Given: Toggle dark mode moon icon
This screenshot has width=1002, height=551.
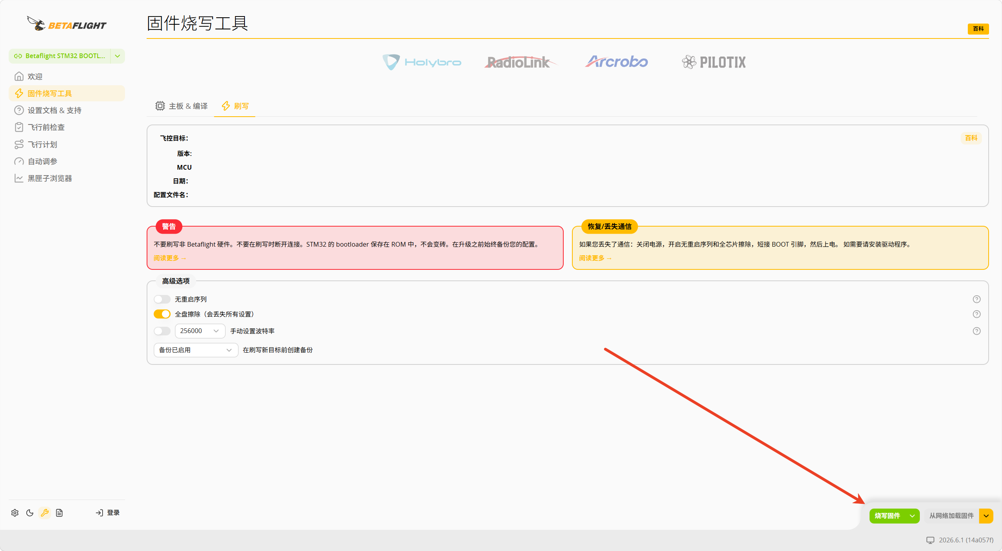Looking at the screenshot, I should [30, 513].
